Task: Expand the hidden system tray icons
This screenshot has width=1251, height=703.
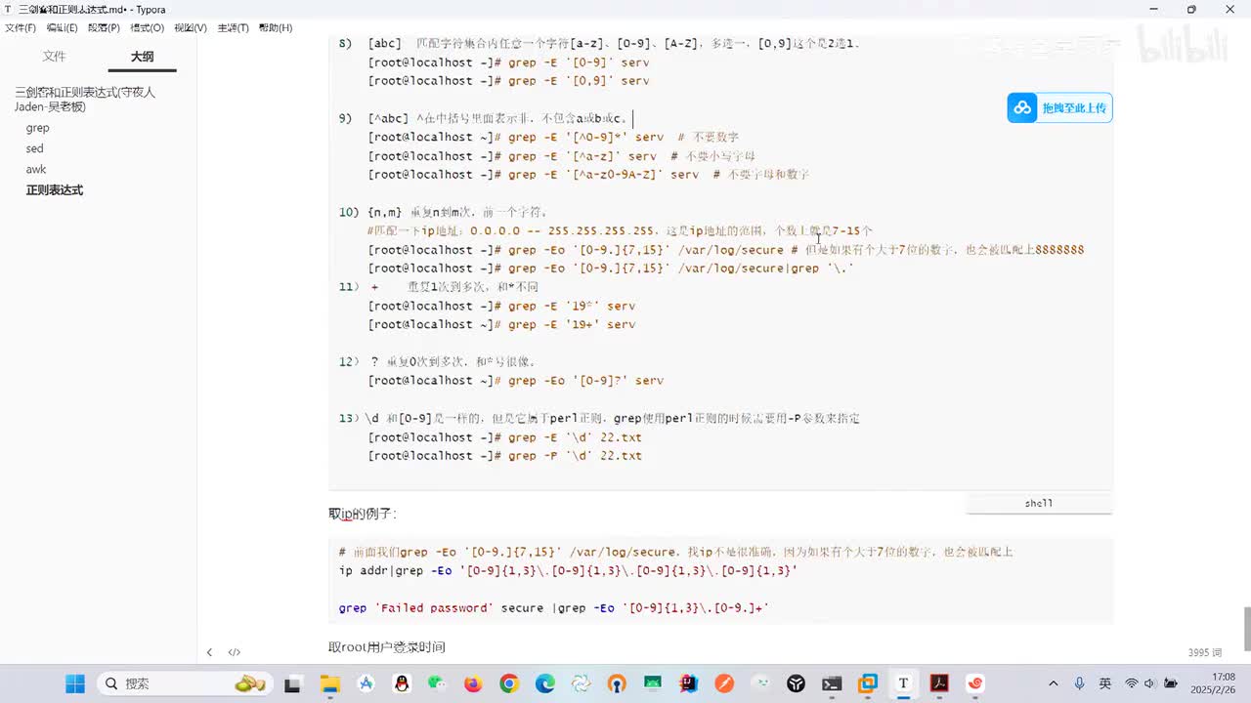Action: click(x=1053, y=683)
